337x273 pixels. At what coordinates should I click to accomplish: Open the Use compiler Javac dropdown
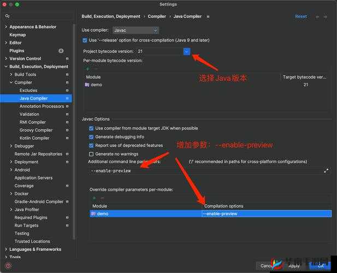(135, 30)
